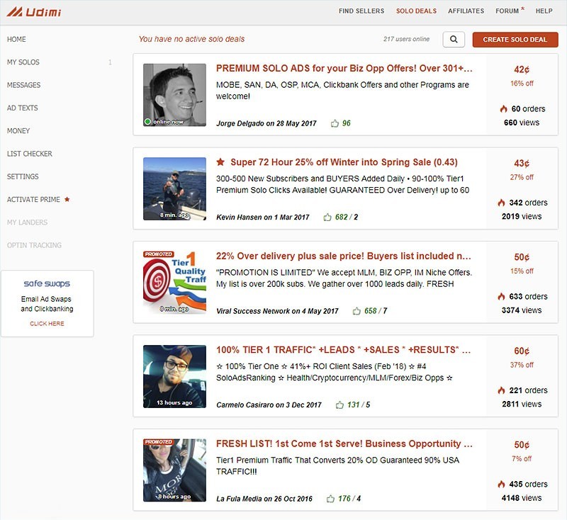Open Find Sellers in top navigation
The image size is (567, 520).
pyautogui.click(x=361, y=11)
